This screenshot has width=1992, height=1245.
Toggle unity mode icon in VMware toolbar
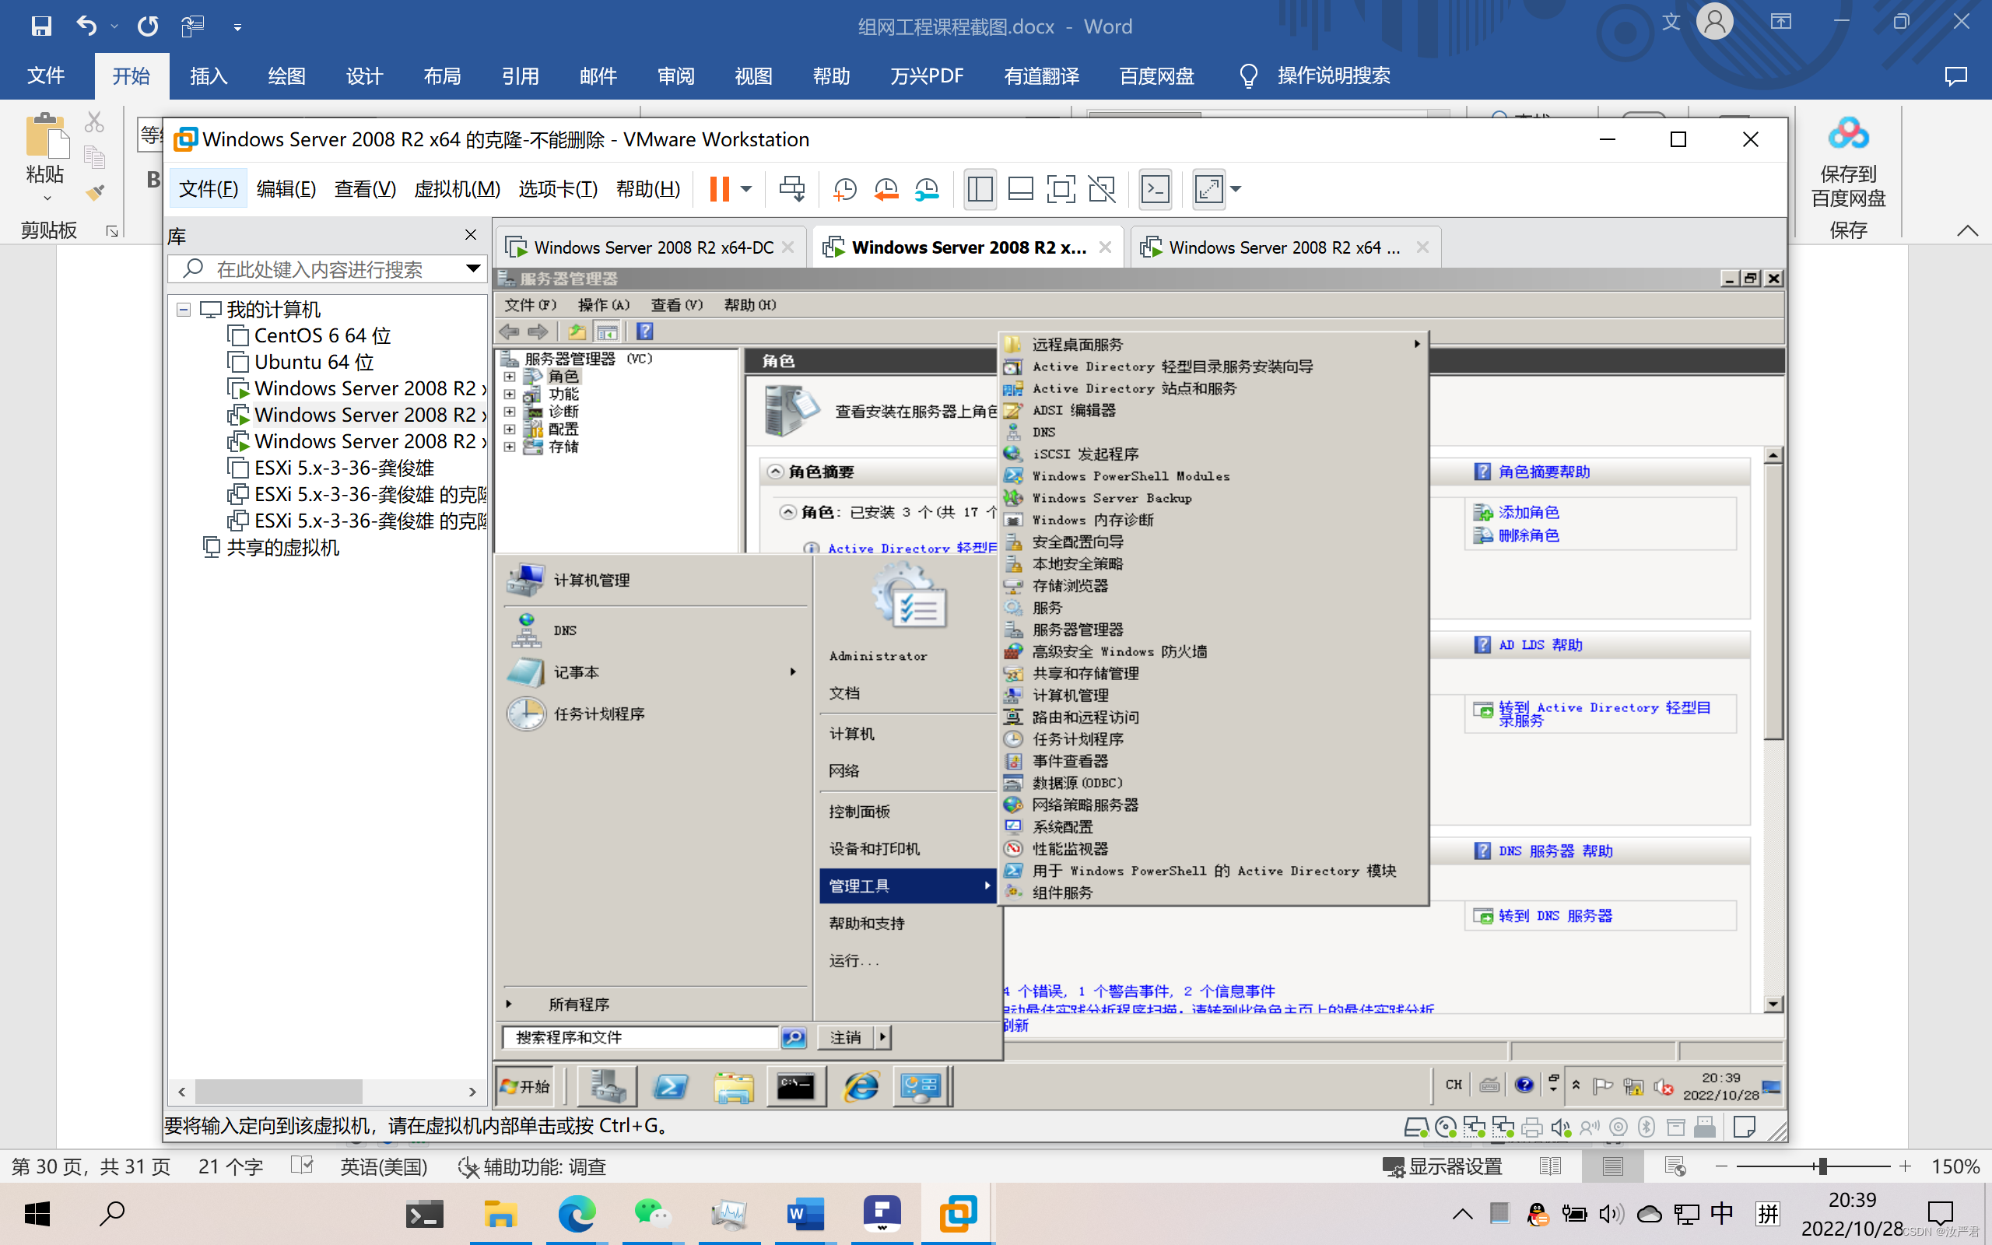coord(1101,189)
